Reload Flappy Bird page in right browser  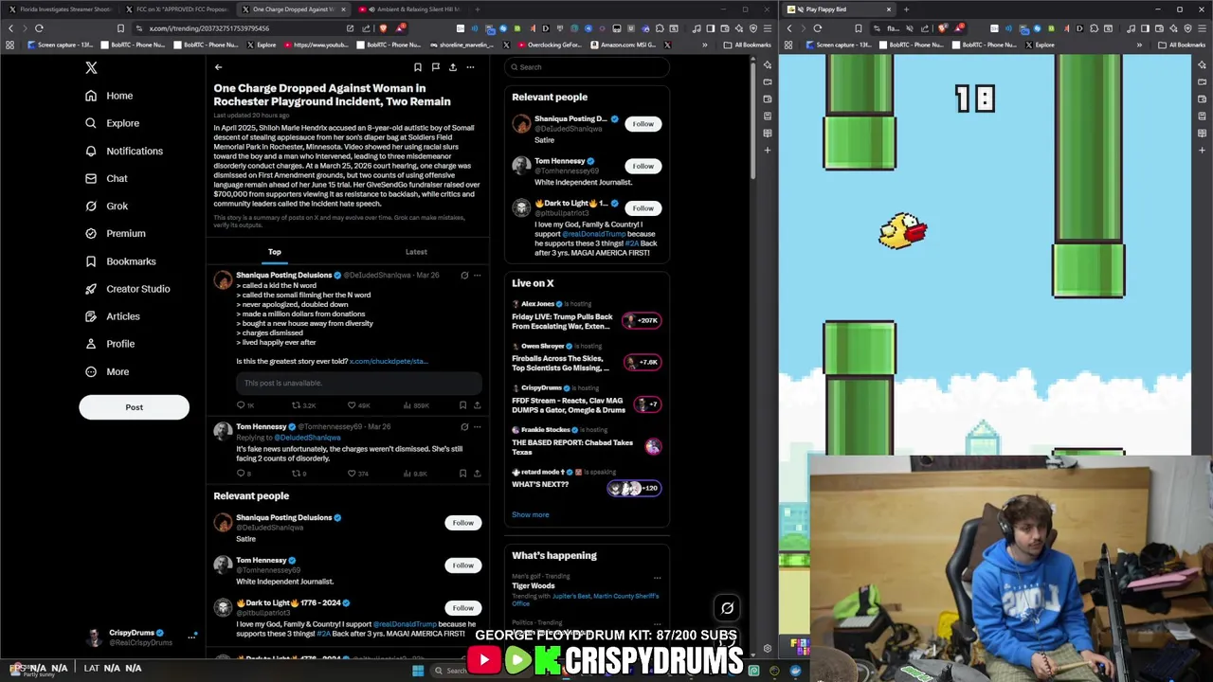(x=818, y=28)
